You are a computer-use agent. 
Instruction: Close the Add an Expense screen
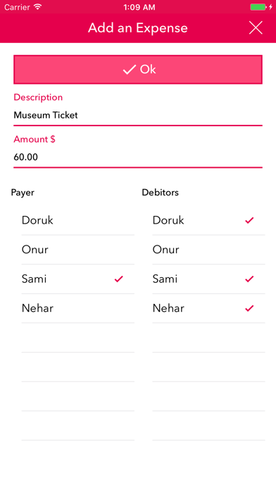[x=256, y=28]
